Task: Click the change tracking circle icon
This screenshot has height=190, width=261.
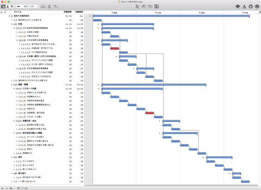Action: pyautogui.click(x=251, y=6)
